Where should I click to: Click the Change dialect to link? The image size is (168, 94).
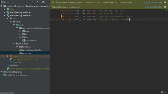153,7
